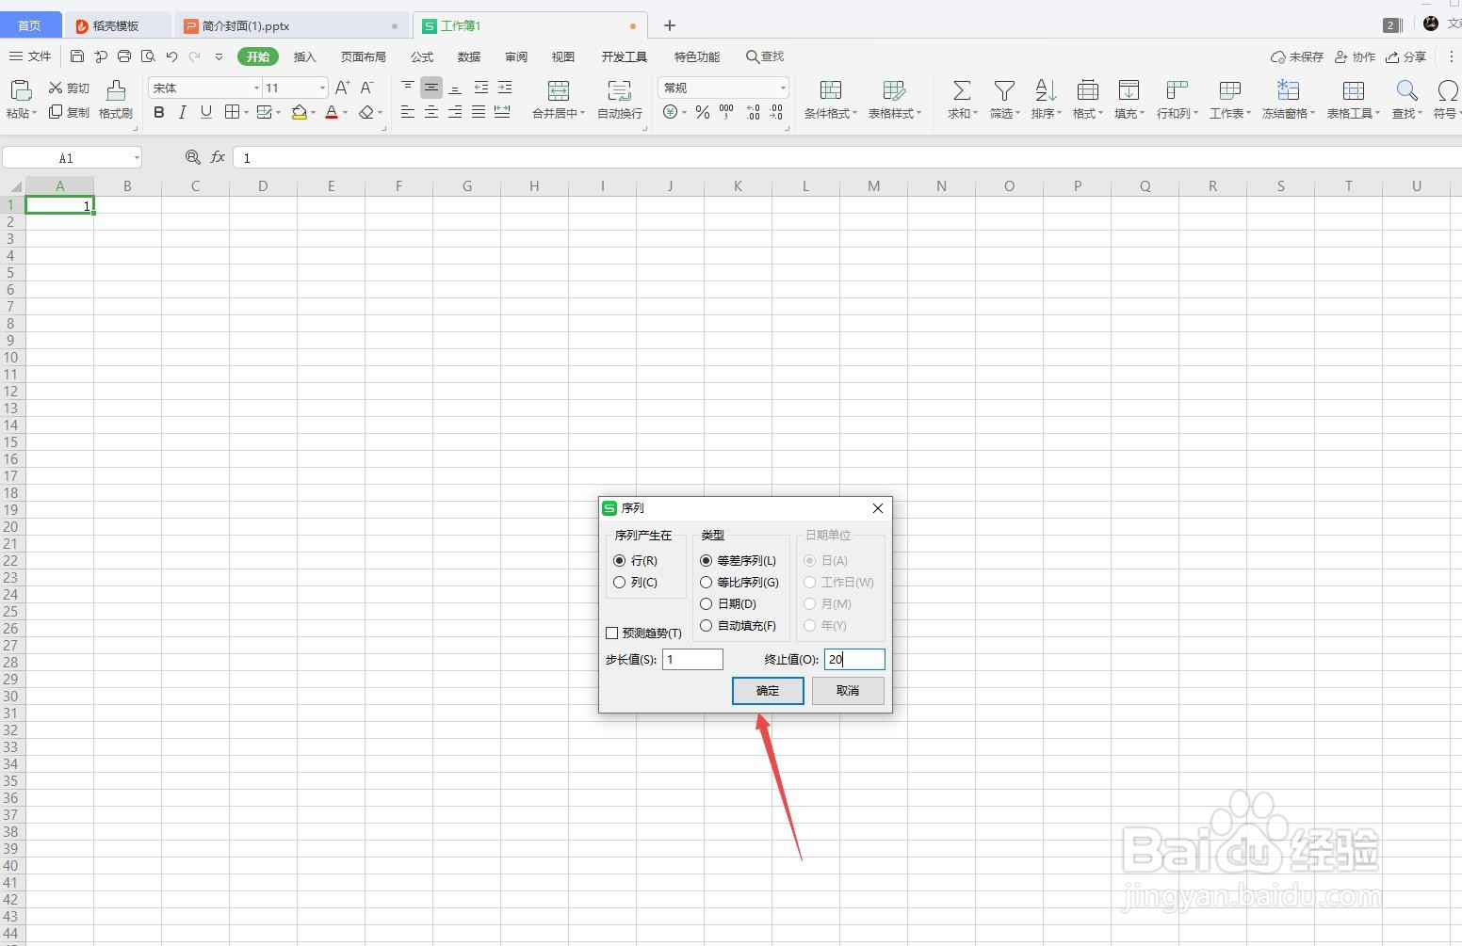This screenshot has height=946, width=1462.
Task: Increase font size with A+ icon
Action: click(x=343, y=88)
